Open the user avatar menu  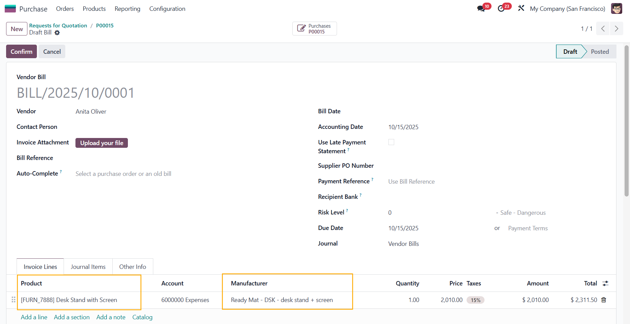click(616, 9)
